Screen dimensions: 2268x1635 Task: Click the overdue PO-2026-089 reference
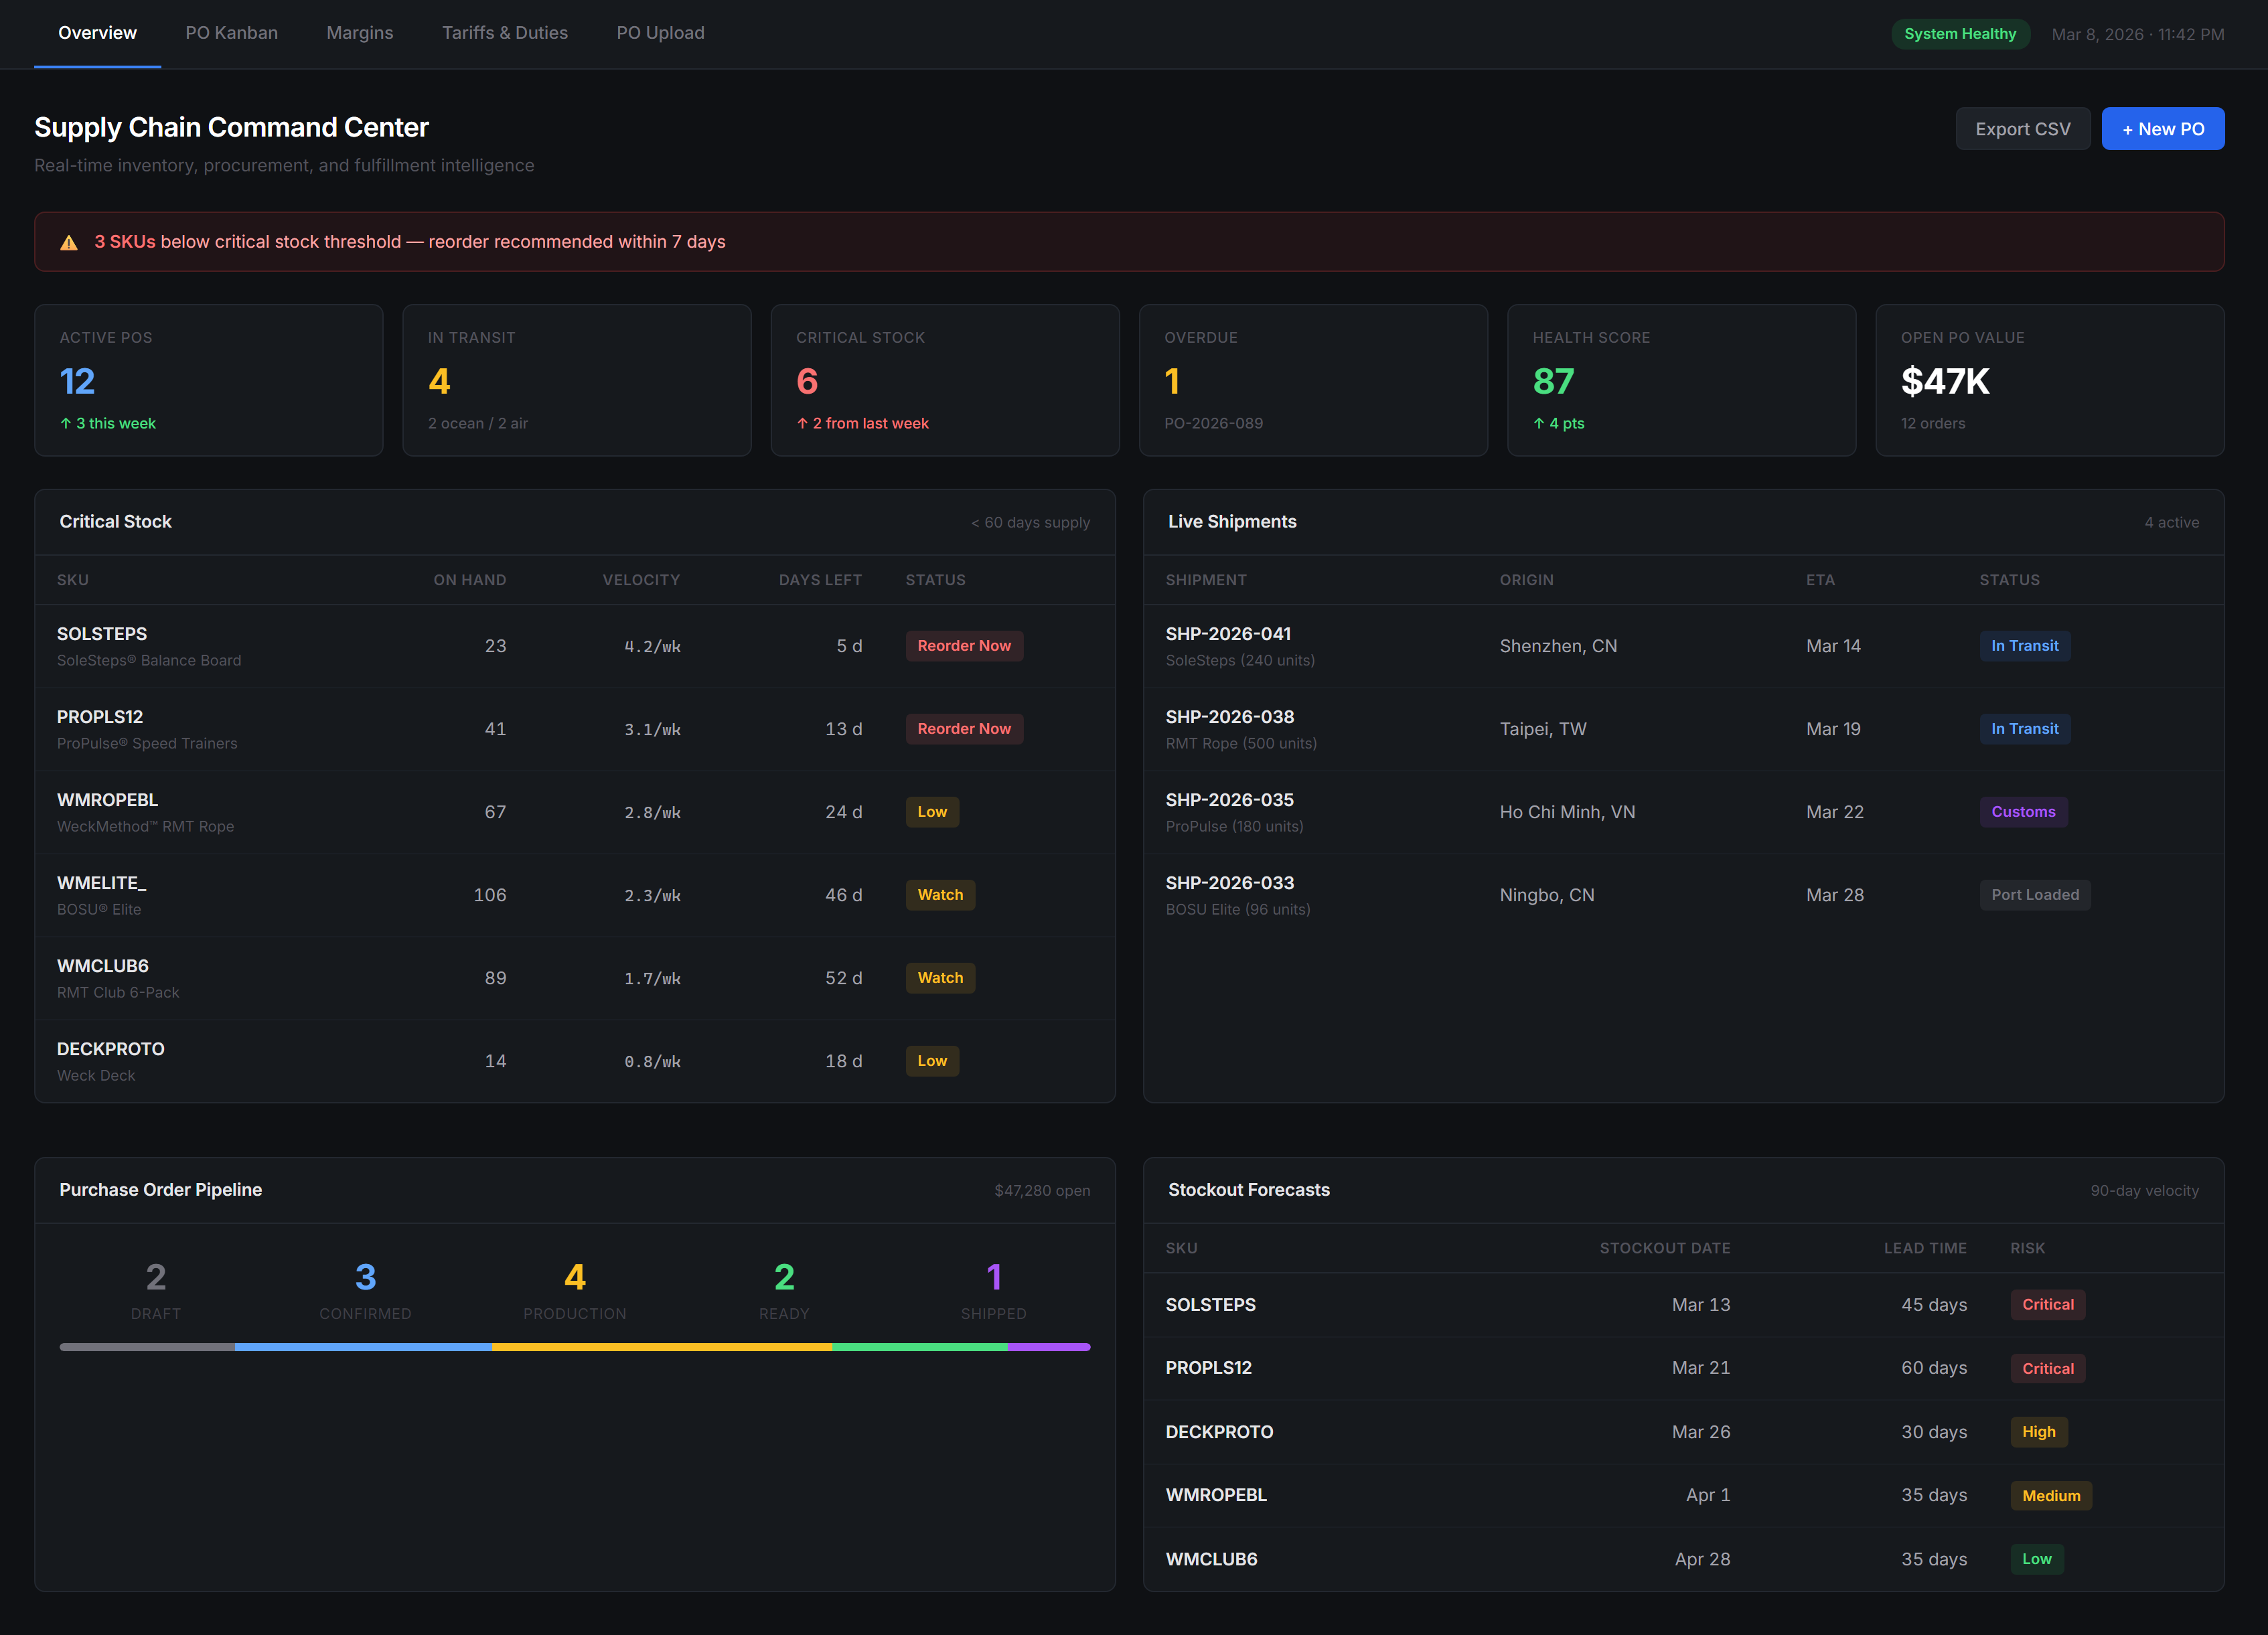(1213, 423)
